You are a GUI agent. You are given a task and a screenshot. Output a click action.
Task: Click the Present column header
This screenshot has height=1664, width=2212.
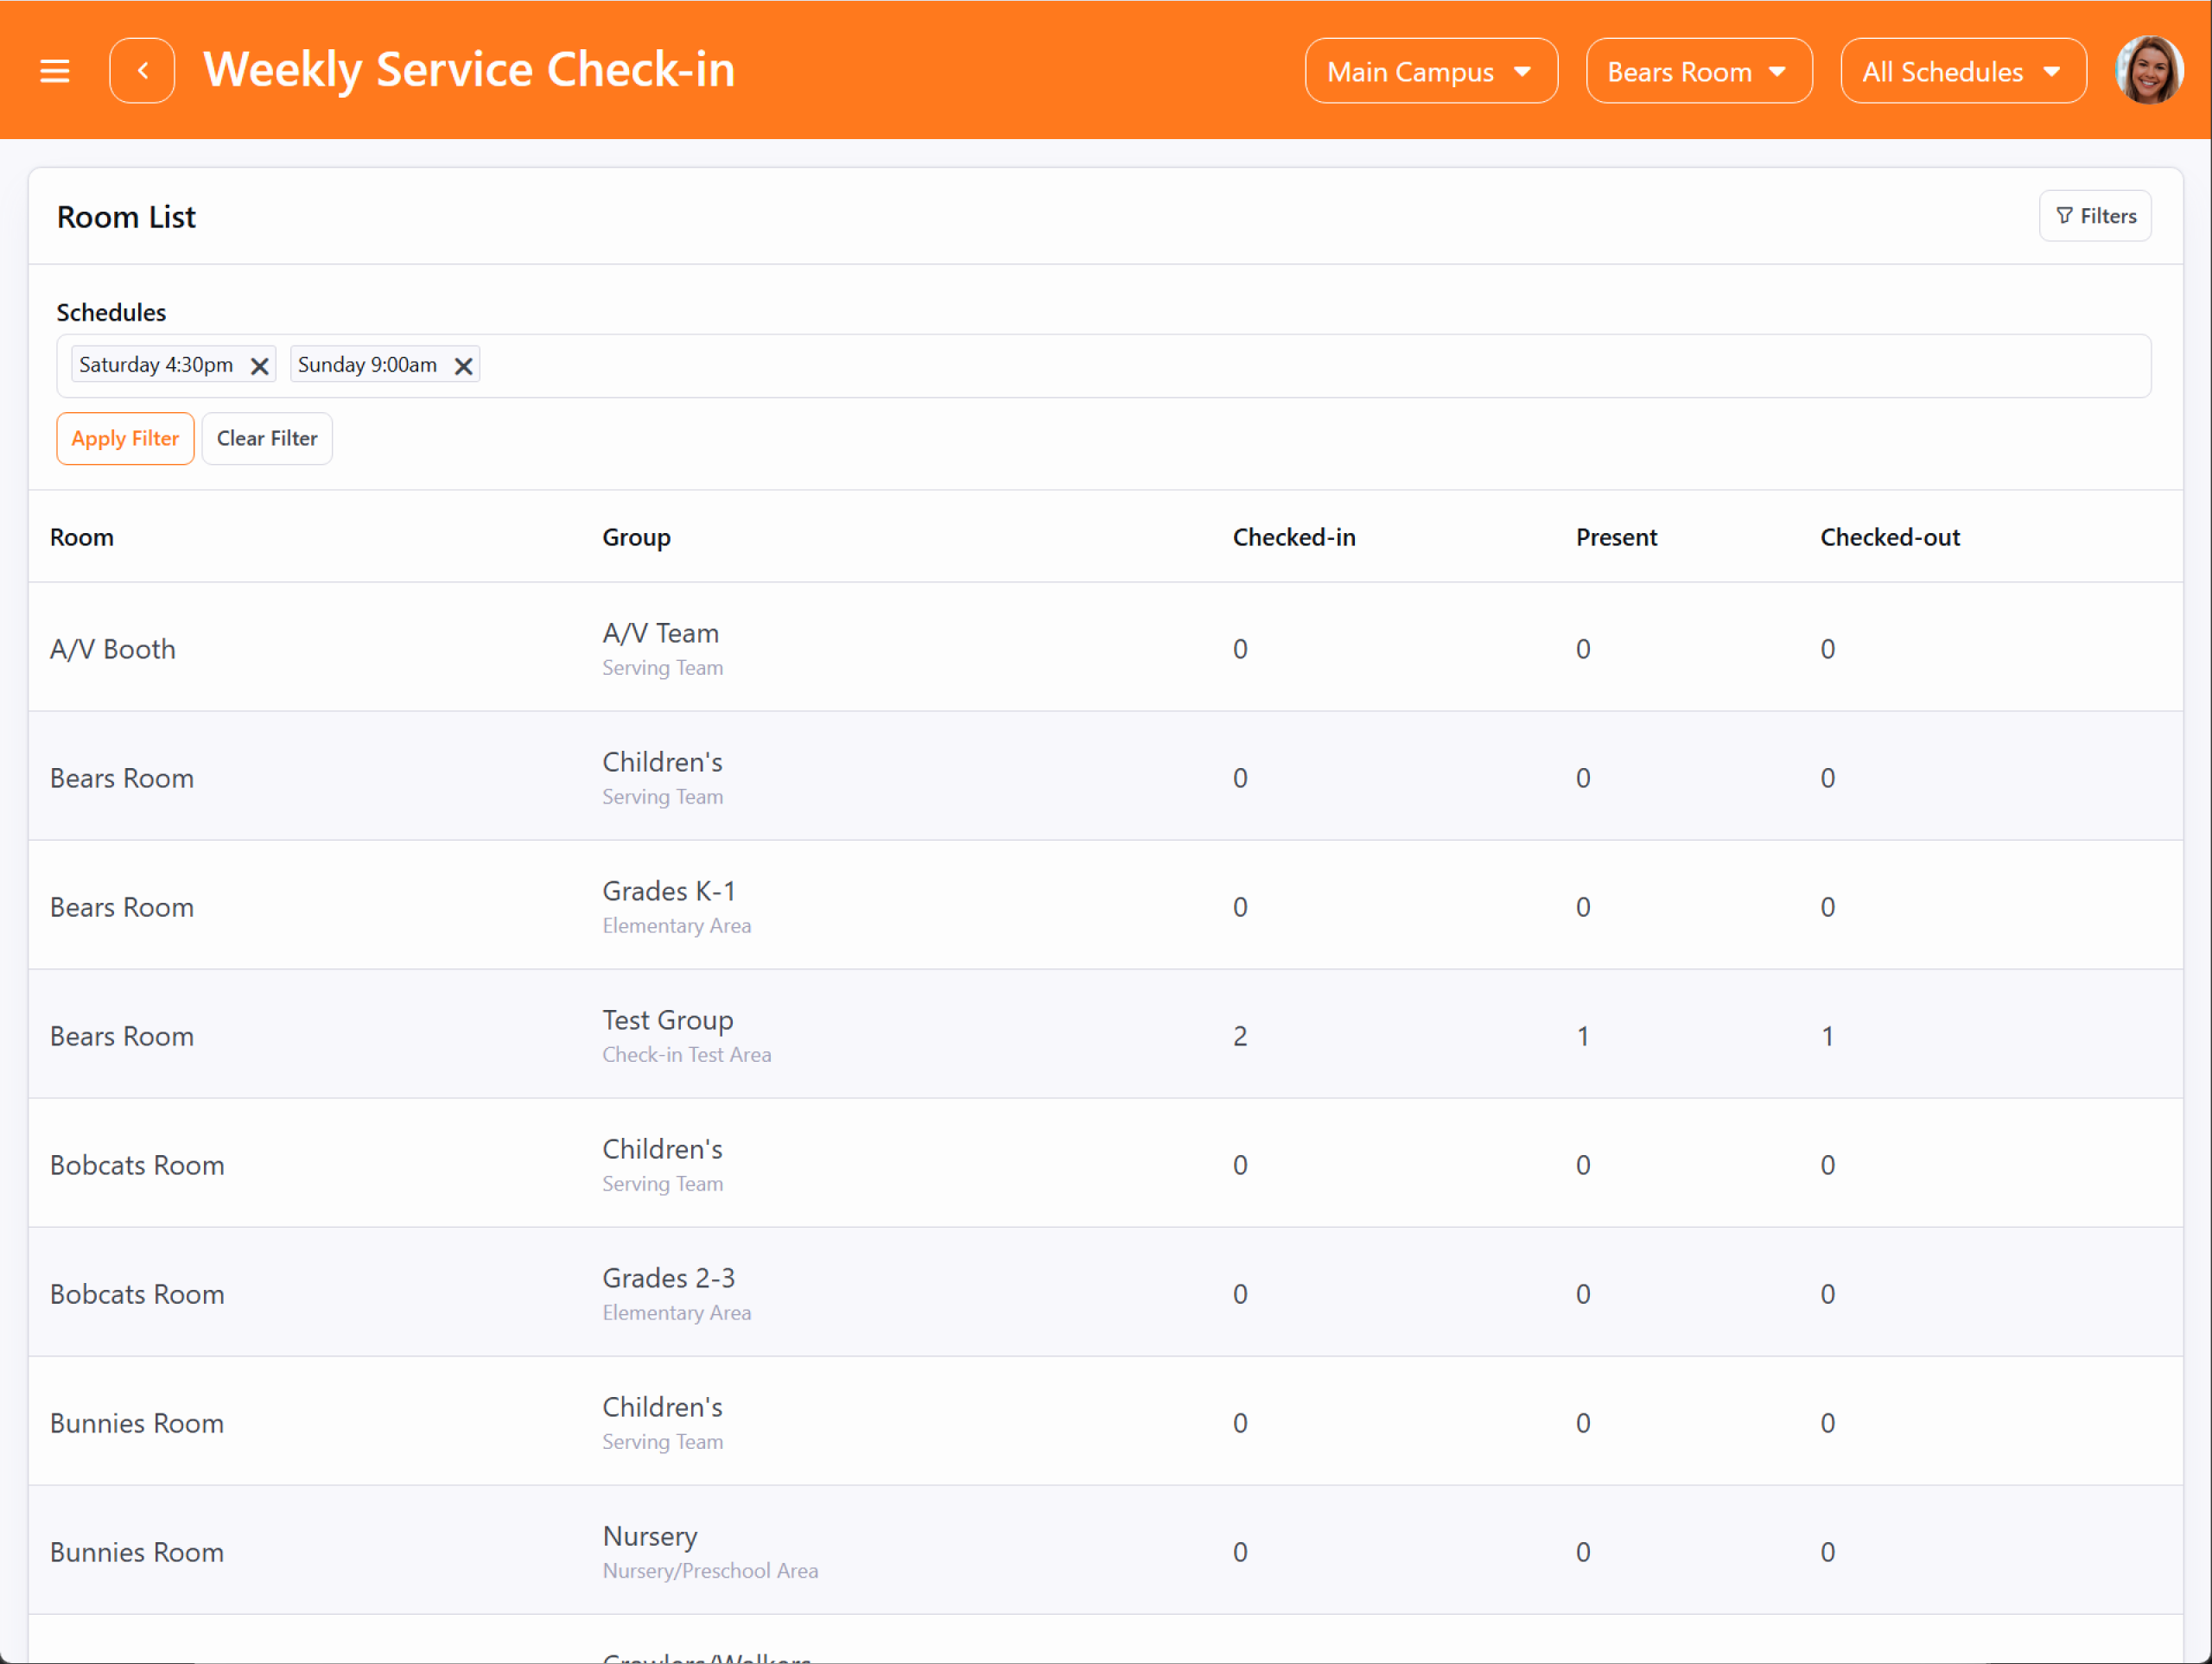click(1615, 537)
